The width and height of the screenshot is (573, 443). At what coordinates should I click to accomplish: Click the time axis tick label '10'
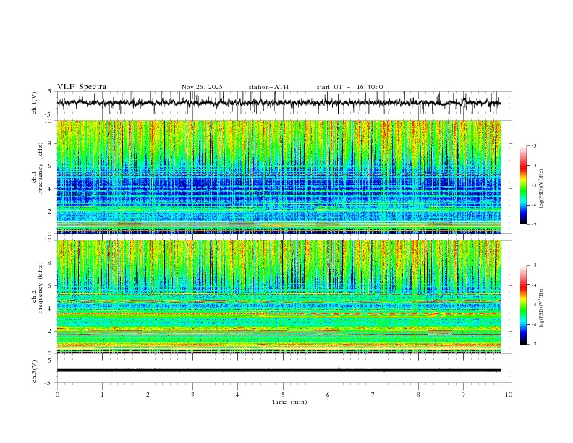point(509,395)
